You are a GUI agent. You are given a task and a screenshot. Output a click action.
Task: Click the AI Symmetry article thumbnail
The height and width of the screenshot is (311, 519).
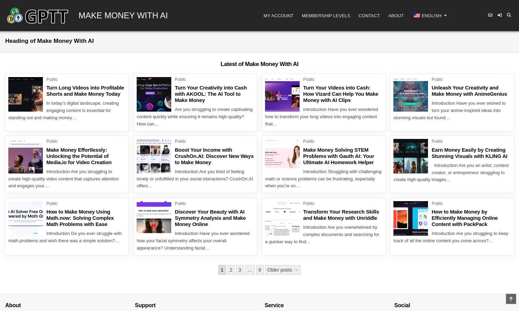click(x=154, y=218)
